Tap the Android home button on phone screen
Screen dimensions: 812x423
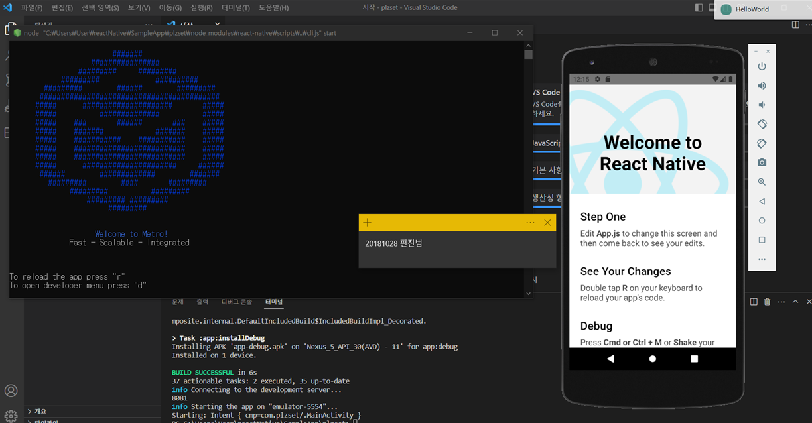tap(653, 359)
